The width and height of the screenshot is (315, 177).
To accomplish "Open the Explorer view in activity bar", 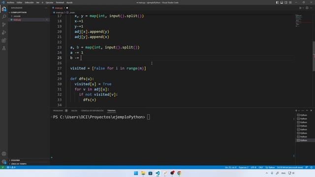I will pyautogui.click(x=4, y=9).
